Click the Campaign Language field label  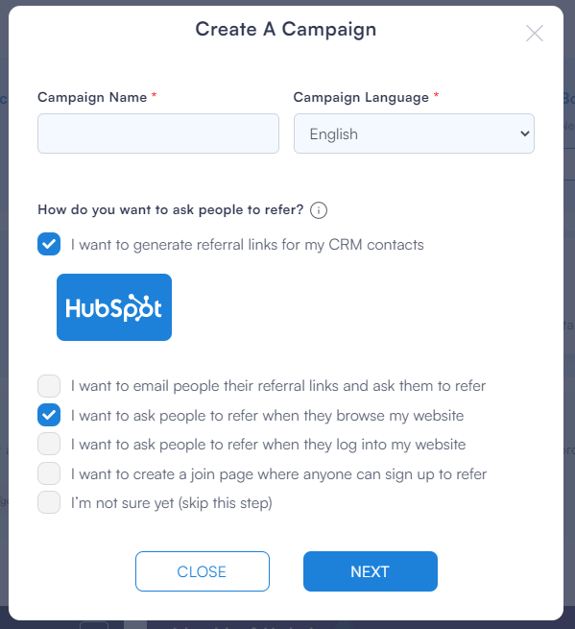361,98
